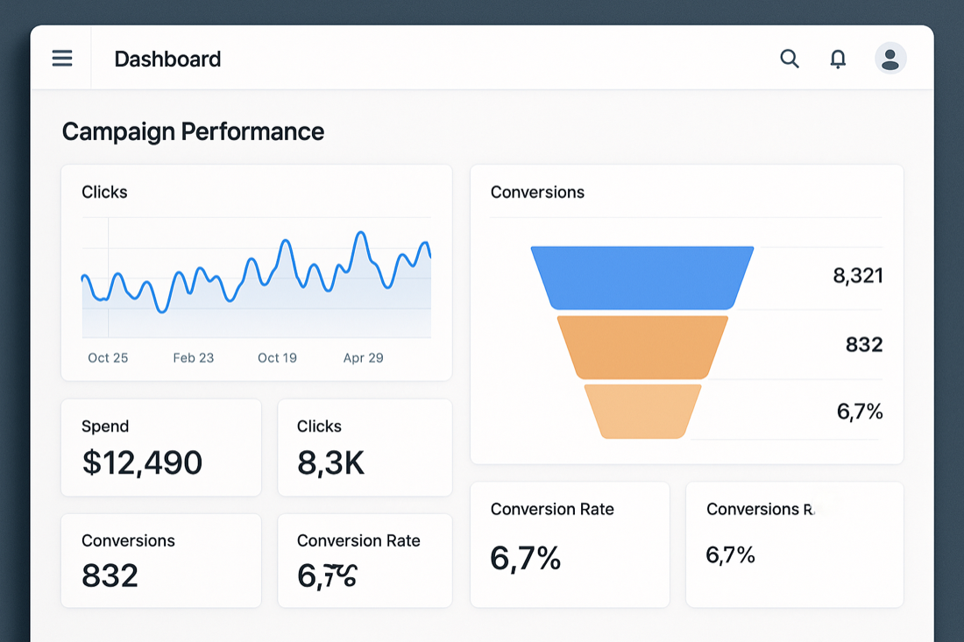Click the Conversions funnel chart title
The width and height of the screenshot is (964, 642).
537,193
